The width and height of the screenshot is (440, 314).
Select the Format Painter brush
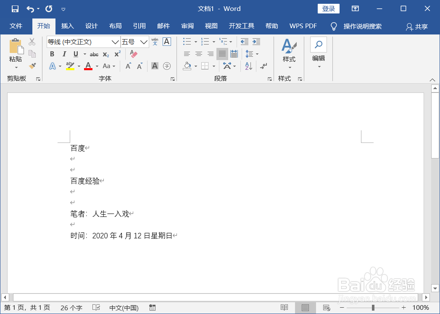[x=32, y=66]
